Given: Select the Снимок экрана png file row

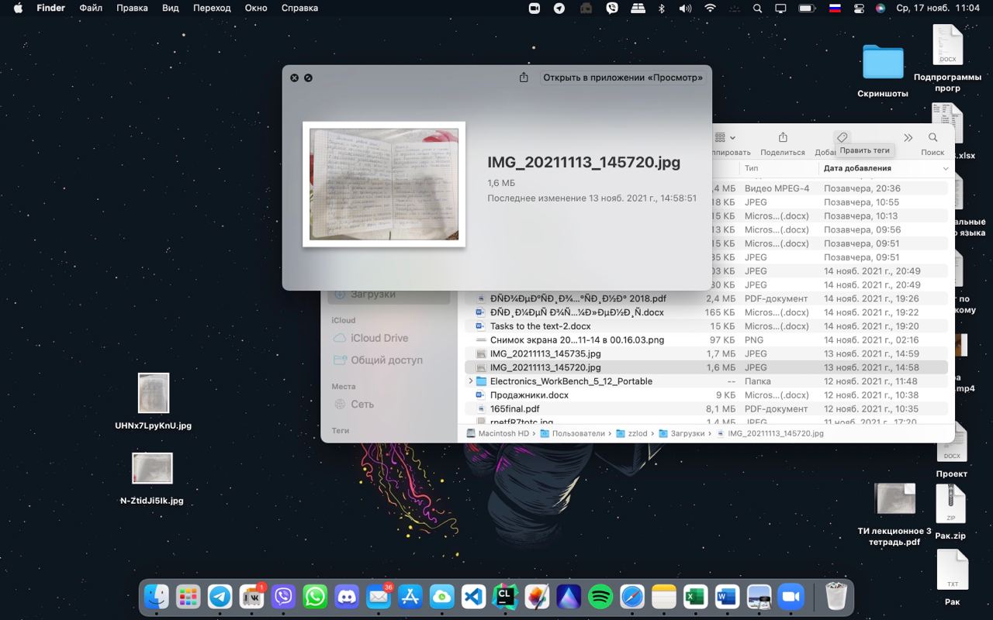Looking at the screenshot, I should pyautogui.click(x=706, y=340).
